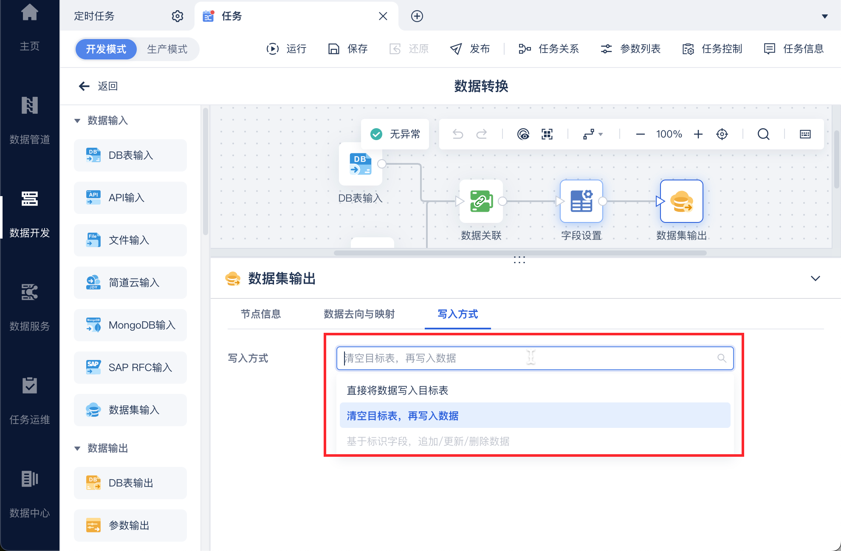The image size is (841, 551).
Task: Click the zoom out minus icon
Action: pos(640,134)
